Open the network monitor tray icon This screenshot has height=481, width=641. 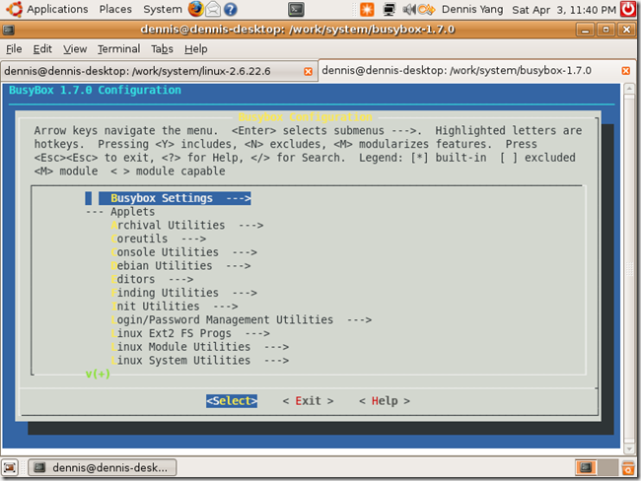(x=389, y=9)
